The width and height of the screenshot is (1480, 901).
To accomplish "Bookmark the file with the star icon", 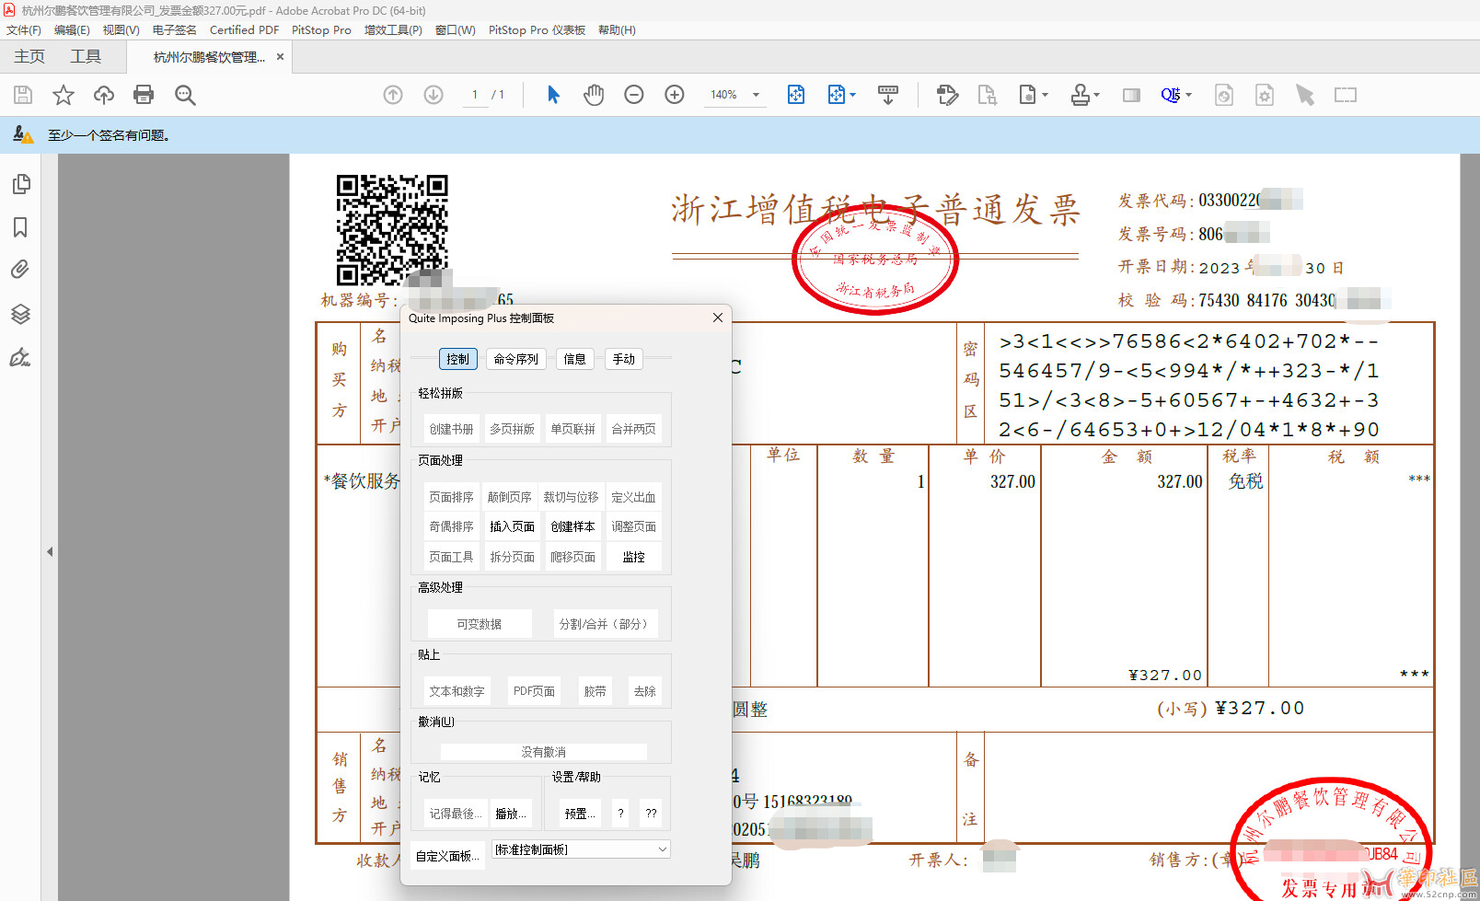I will [64, 95].
